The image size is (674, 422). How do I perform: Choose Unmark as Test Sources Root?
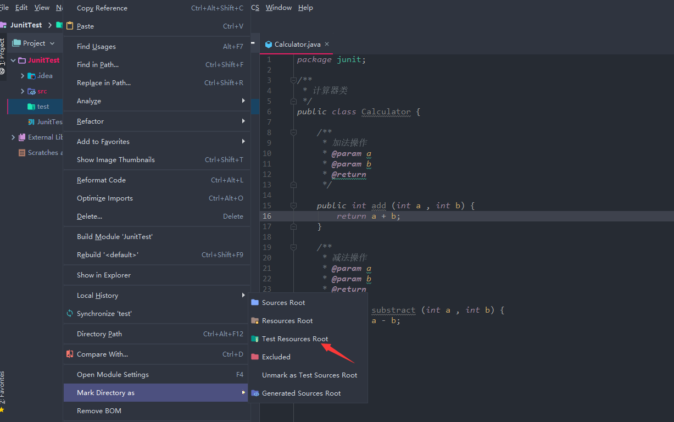(309, 375)
